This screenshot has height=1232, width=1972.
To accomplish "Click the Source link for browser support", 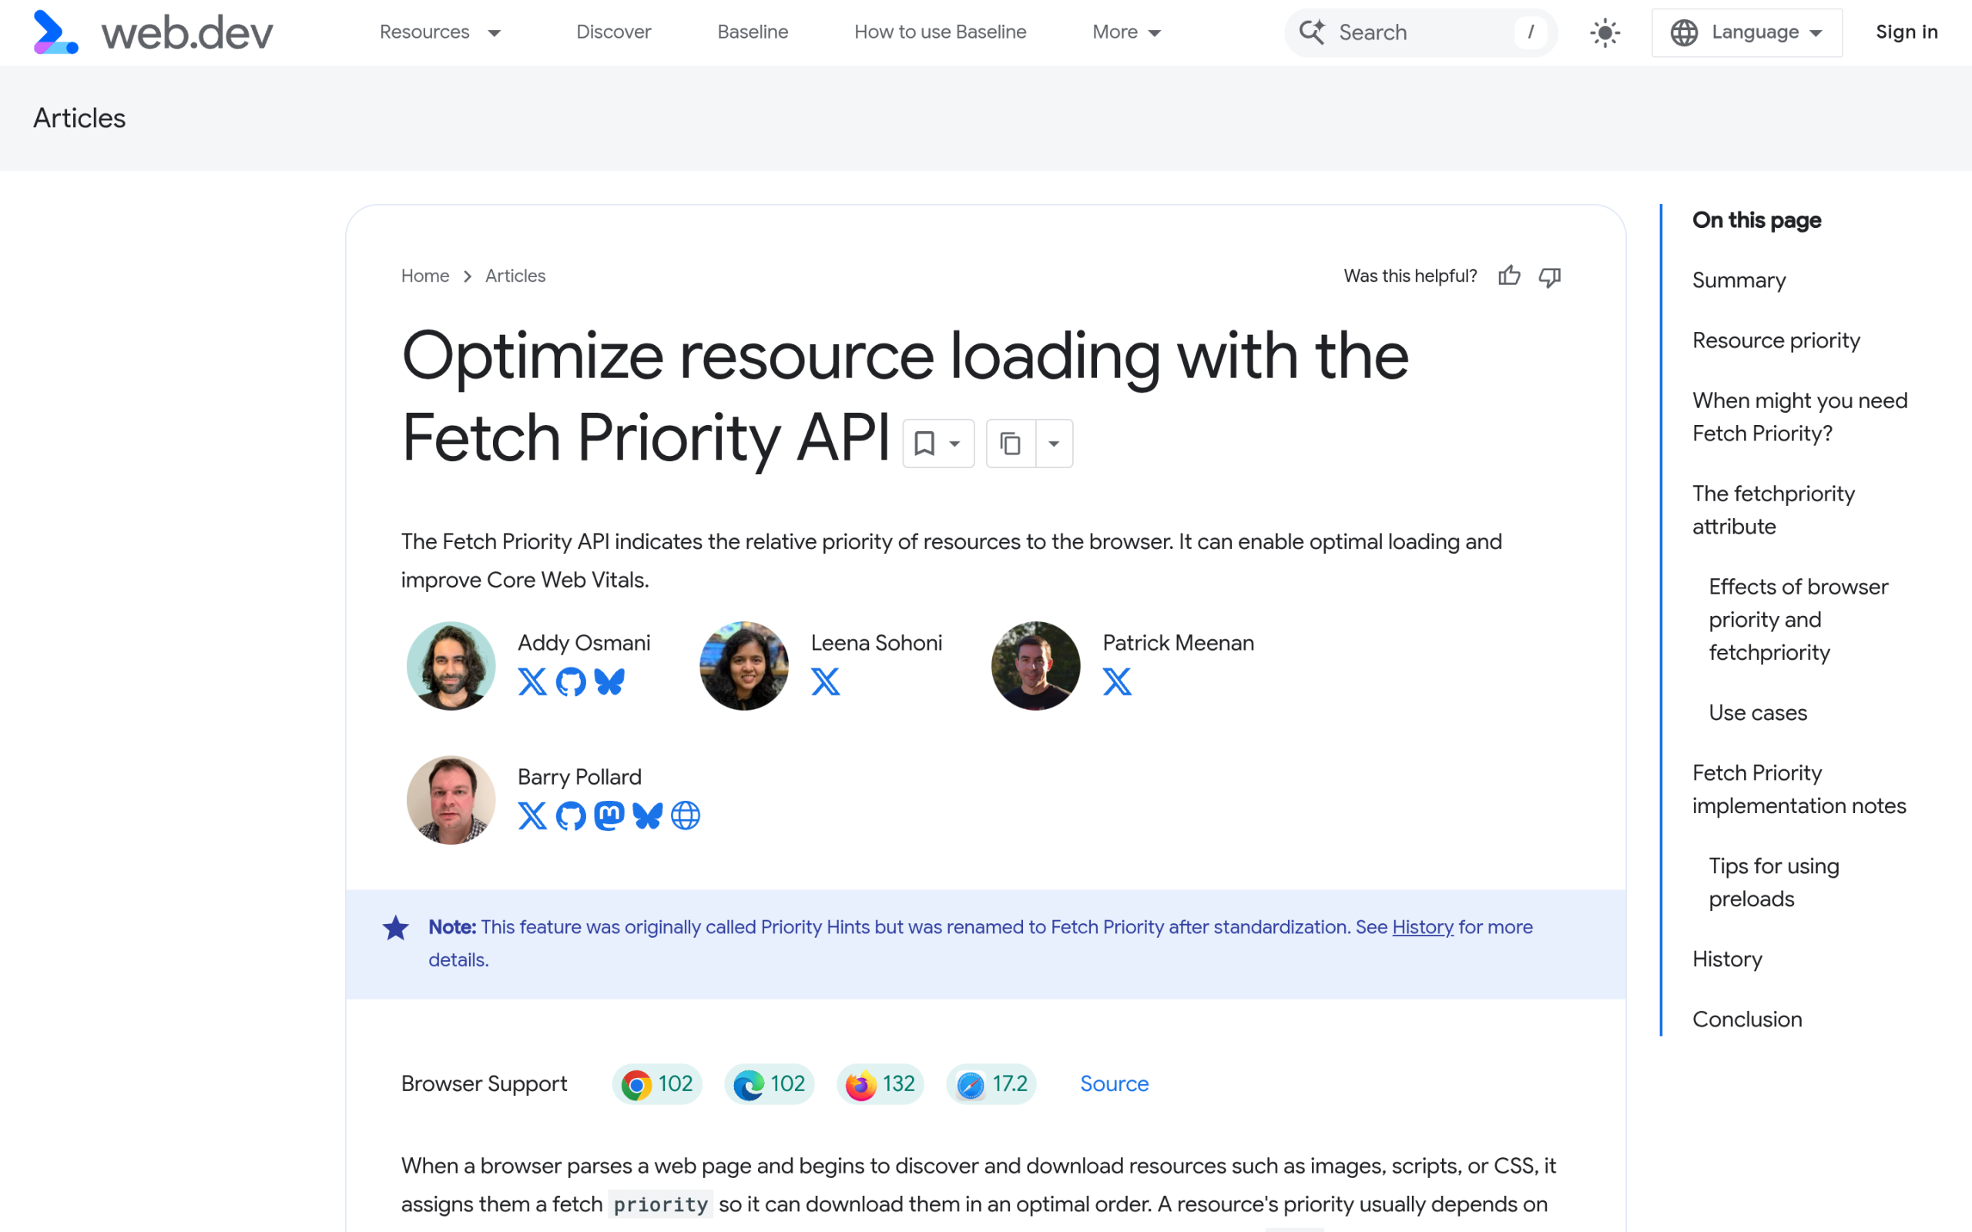I will [x=1114, y=1083].
